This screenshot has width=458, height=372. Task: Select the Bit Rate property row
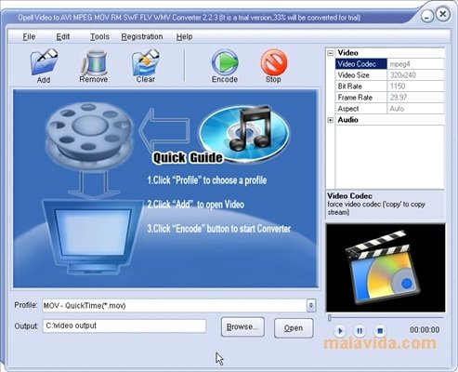390,86
